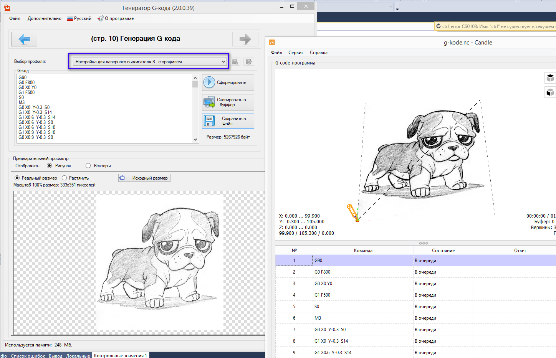The height and width of the screenshot is (358, 556).
Task: Click the G-code box scrollbar down arrow
Action: point(195,140)
